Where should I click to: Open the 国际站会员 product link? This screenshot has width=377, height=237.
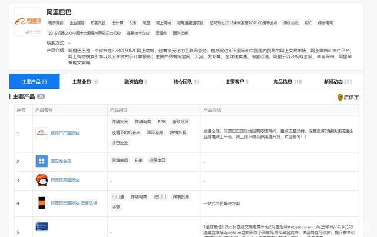tap(61, 161)
